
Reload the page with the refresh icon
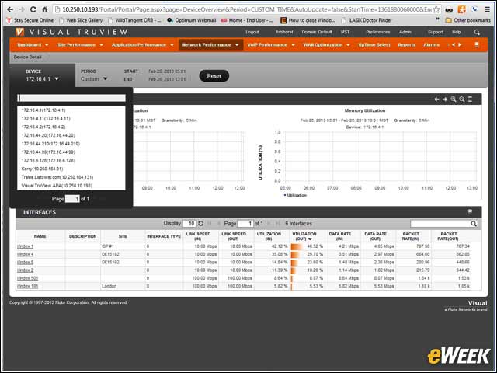[33, 9]
